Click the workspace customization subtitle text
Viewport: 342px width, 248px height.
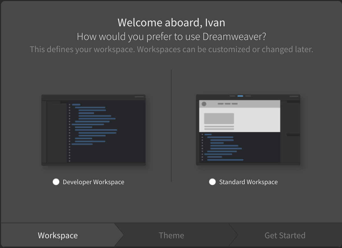[x=171, y=49]
